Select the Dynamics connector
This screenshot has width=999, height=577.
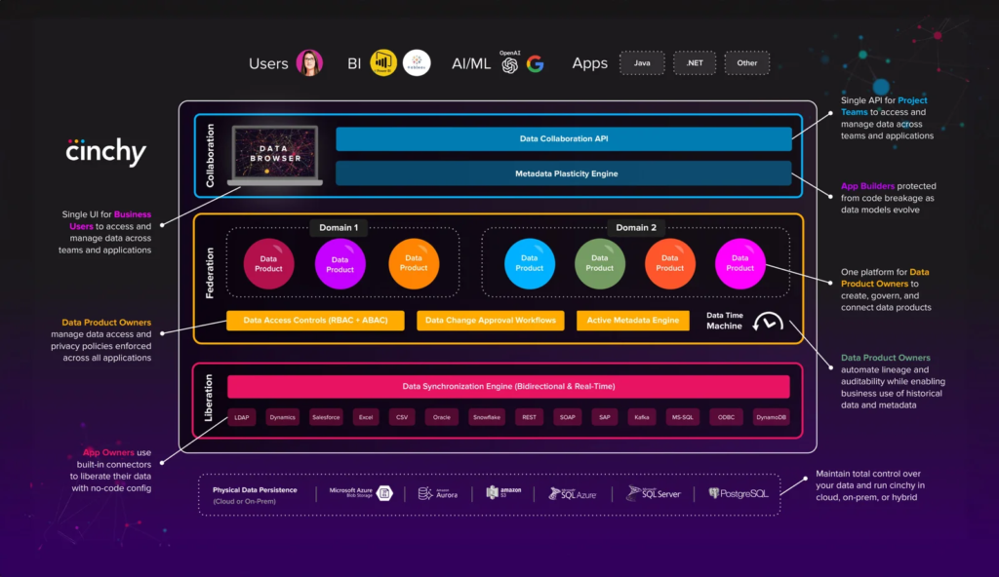282,418
